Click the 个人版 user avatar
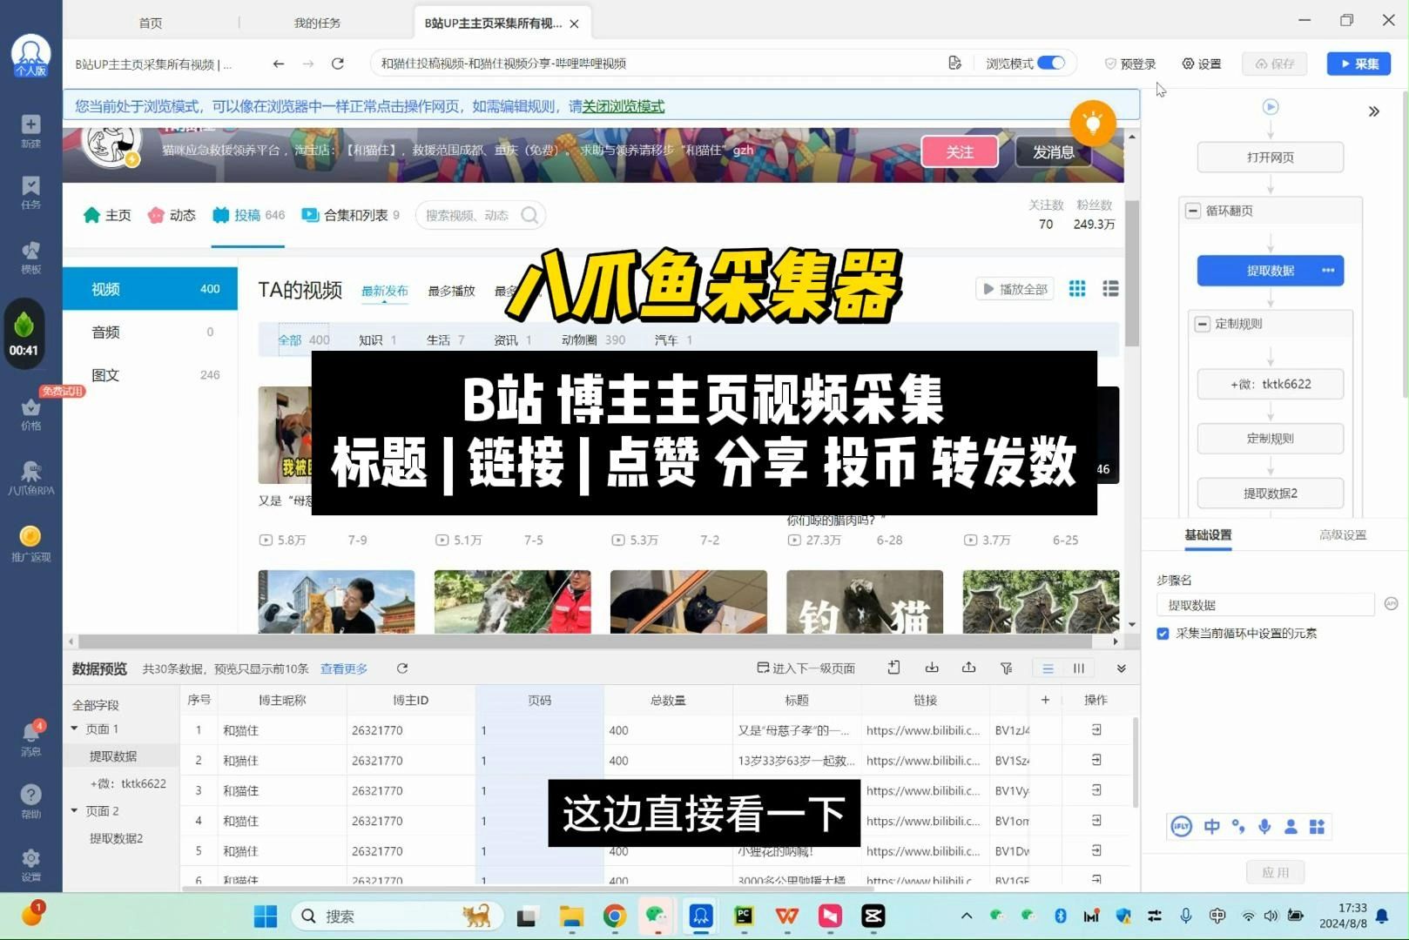 click(30, 56)
